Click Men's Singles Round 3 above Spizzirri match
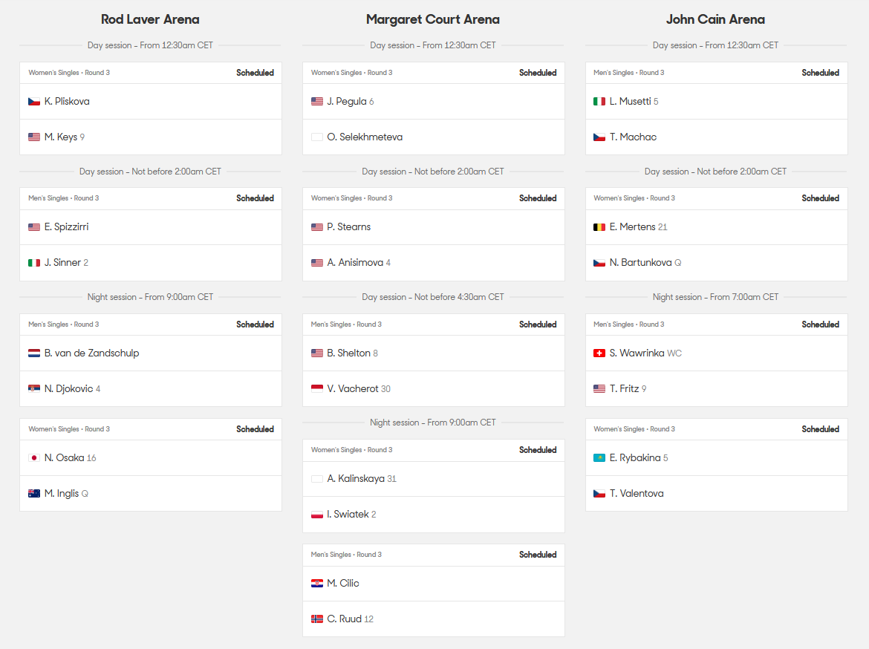This screenshot has width=869, height=649. (x=64, y=198)
